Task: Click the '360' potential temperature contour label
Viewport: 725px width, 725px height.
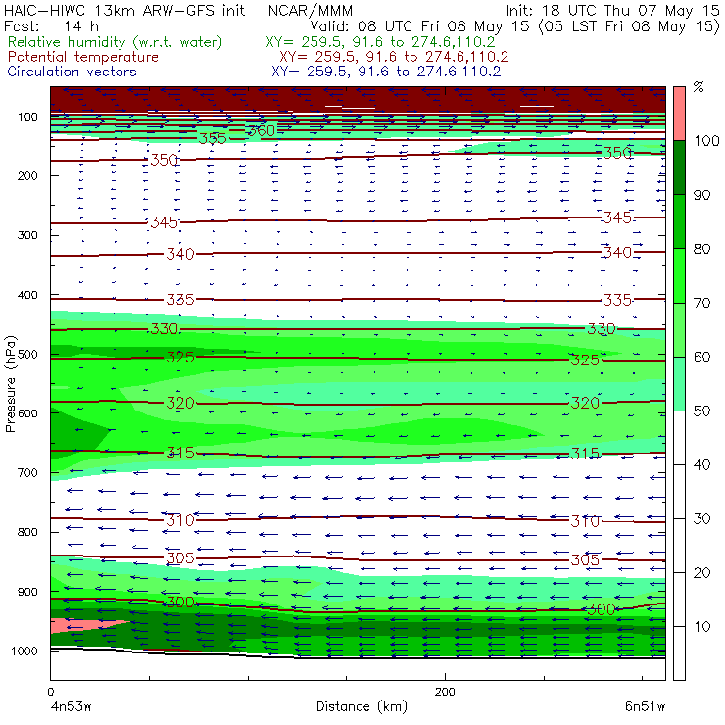Action: pyautogui.click(x=262, y=131)
